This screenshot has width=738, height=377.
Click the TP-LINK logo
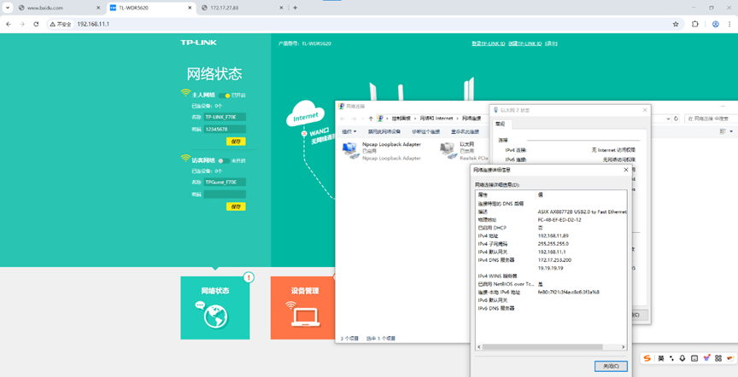[x=199, y=43]
